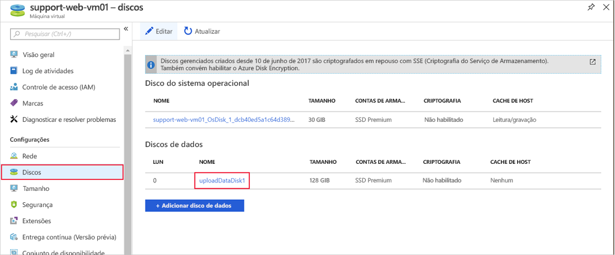Pin the blade using pushpin icon

coord(591,7)
